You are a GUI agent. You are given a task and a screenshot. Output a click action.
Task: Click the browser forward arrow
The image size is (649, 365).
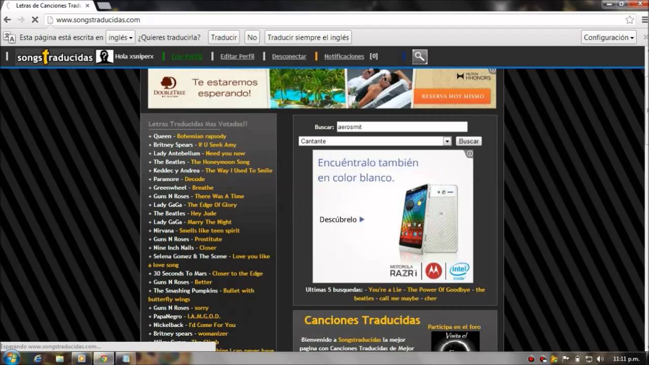coord(21,20)
